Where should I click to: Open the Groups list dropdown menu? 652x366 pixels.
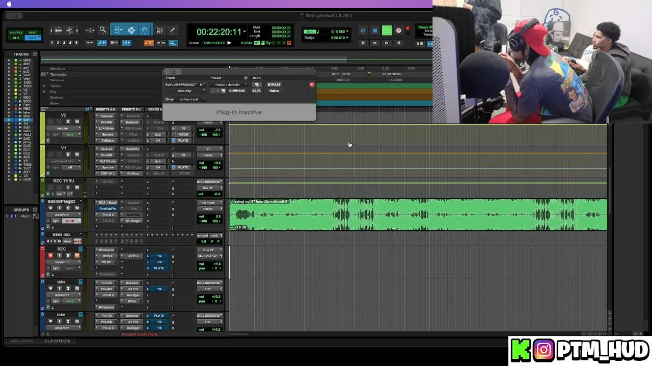(35, 209)
